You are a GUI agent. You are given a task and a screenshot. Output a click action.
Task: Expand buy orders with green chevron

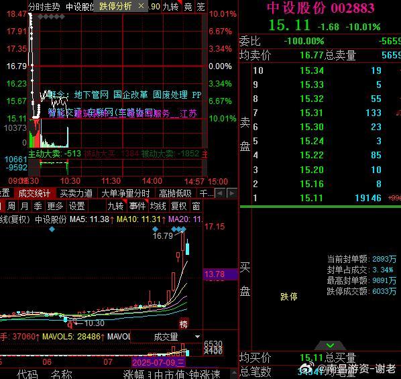[330, 345]
